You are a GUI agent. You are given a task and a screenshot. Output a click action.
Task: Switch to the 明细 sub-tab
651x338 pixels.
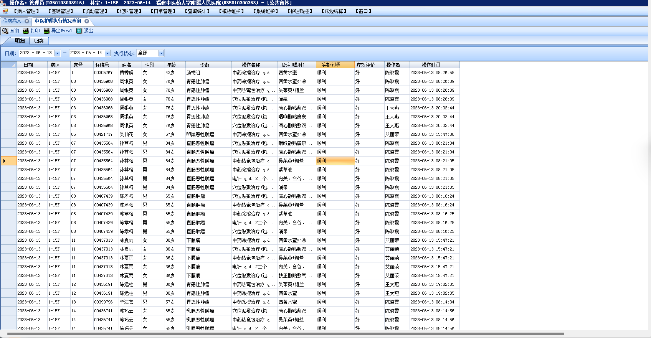pos(20,41)
